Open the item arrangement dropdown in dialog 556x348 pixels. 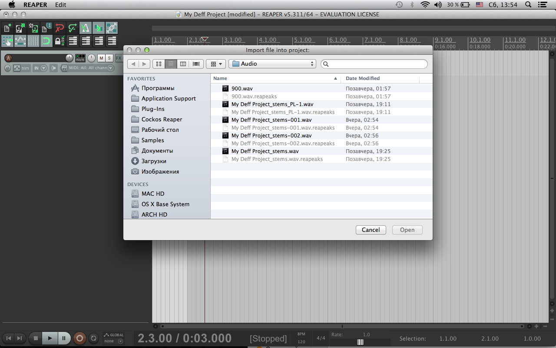216,64
